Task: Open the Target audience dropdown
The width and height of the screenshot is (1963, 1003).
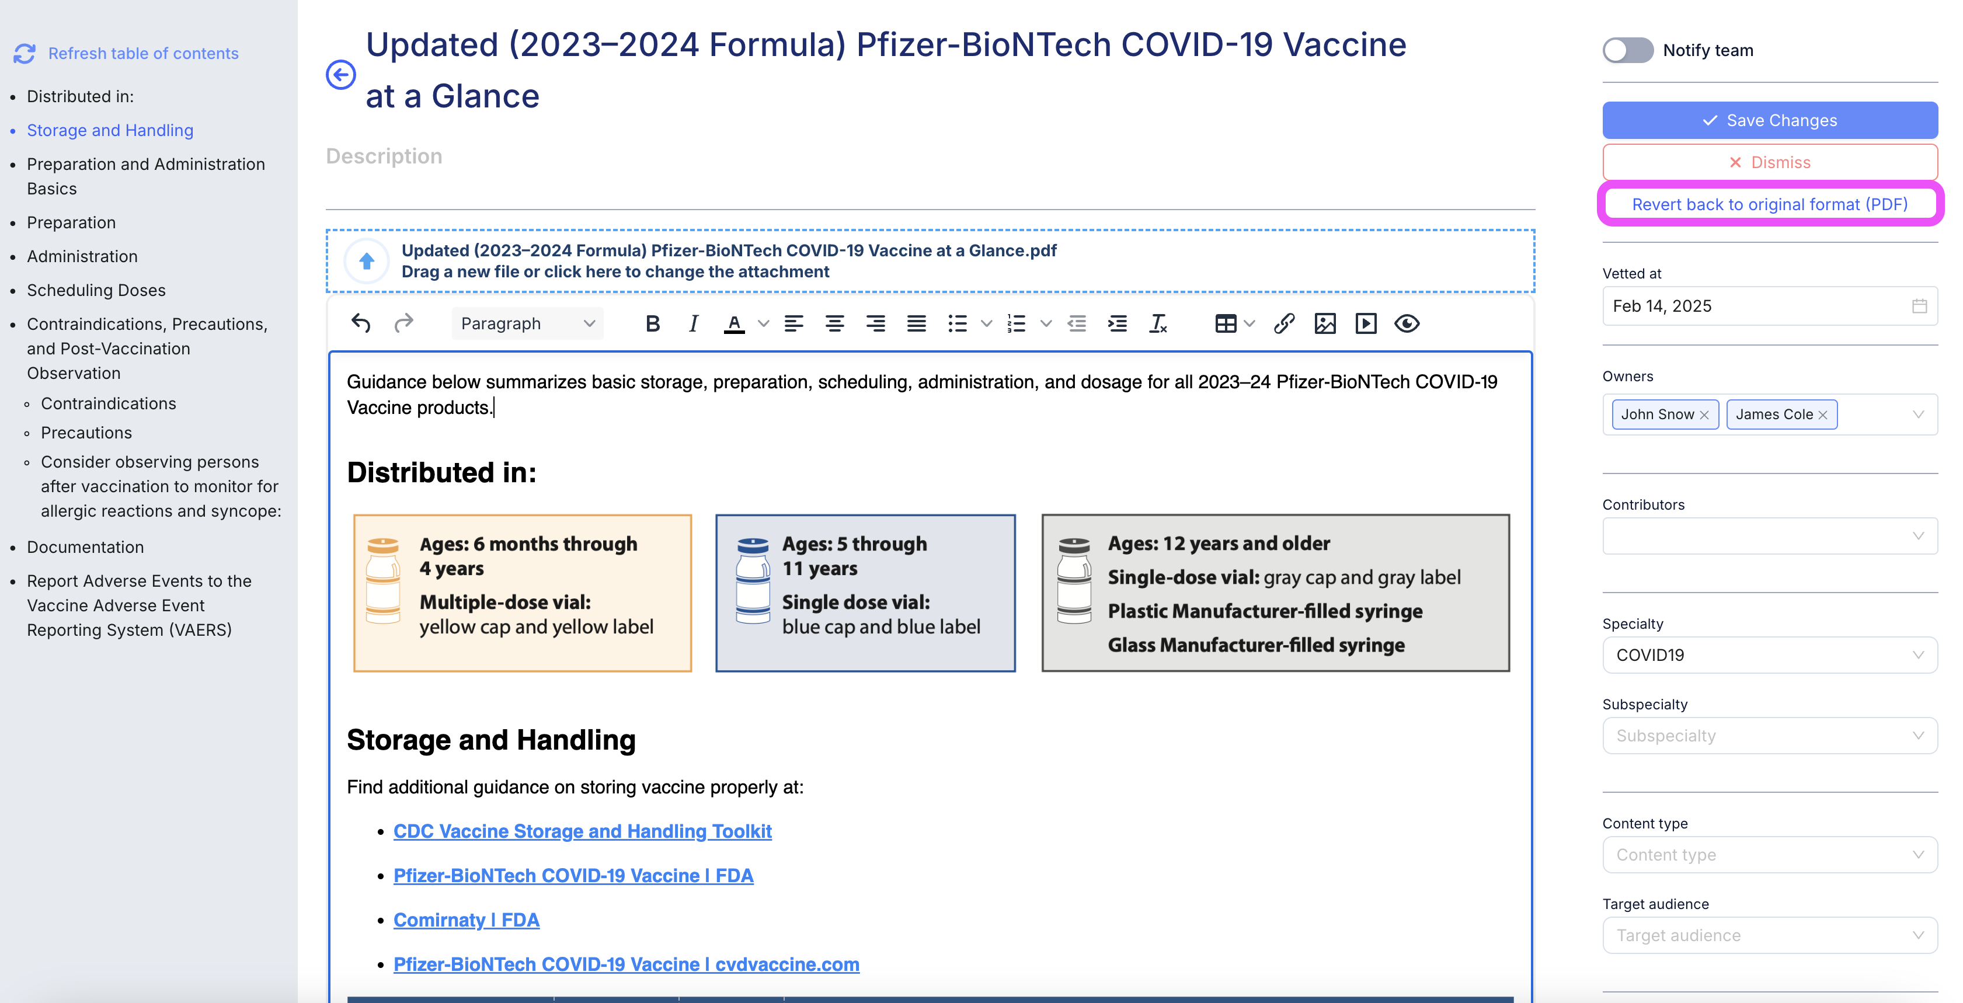Action: [x=1769, y=935]
